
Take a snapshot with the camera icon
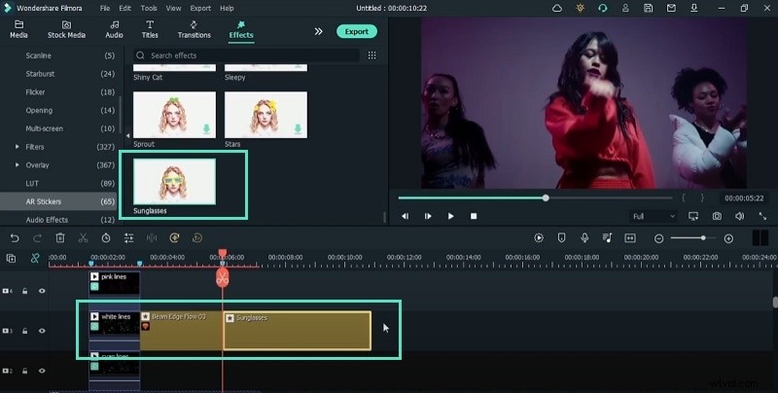pos(717,216)
